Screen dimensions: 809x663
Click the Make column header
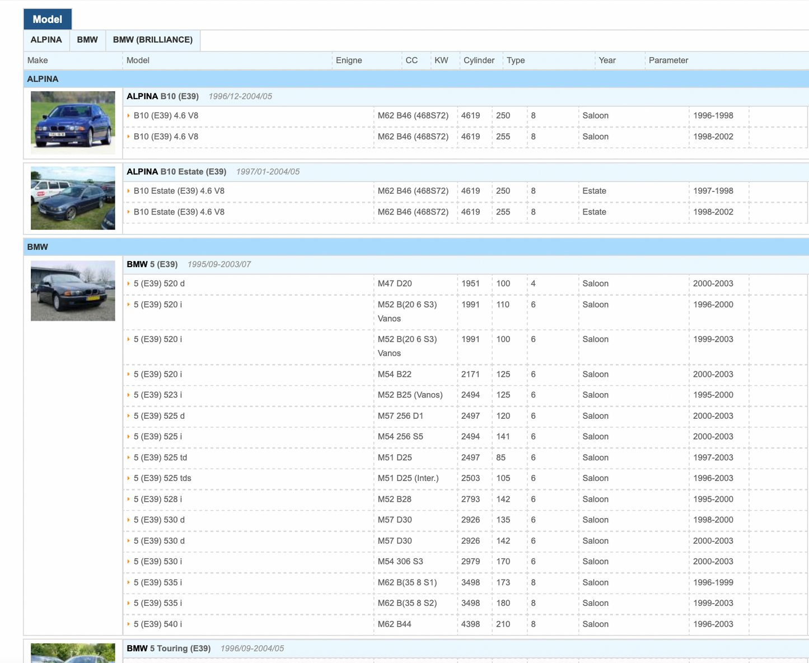38,60
